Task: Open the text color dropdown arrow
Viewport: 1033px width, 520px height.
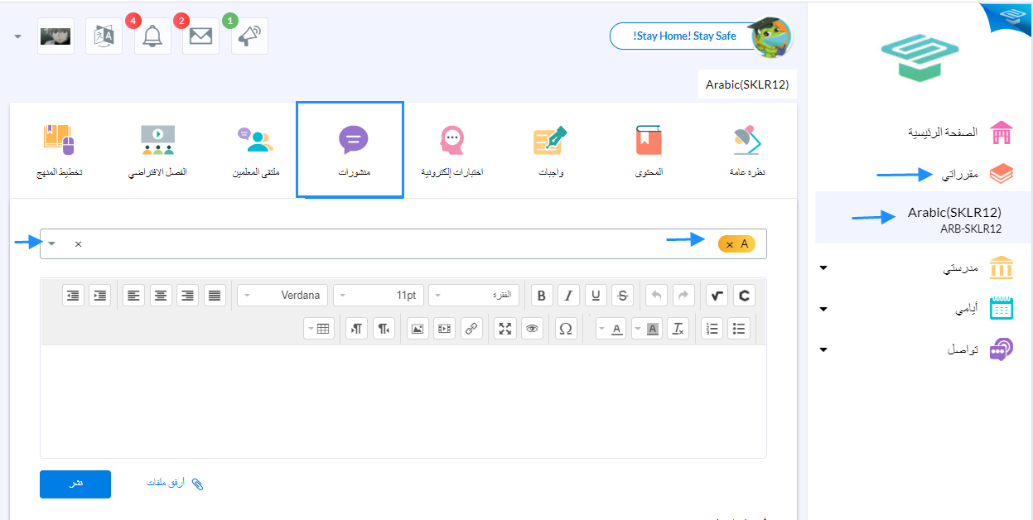Action: pyautogui.click(x=601, y=329)
